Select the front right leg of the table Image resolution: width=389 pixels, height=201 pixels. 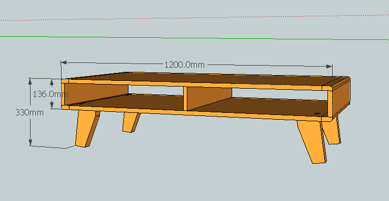click(312, 141)
